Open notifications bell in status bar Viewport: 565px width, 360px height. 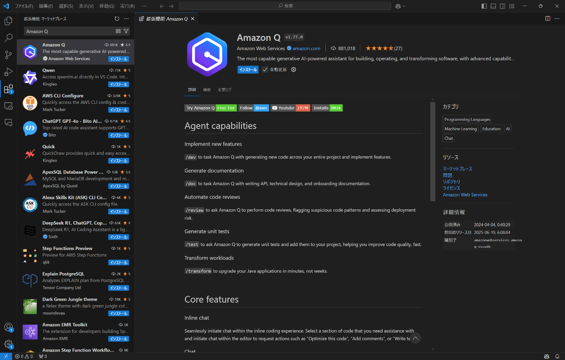coord(557,356)
